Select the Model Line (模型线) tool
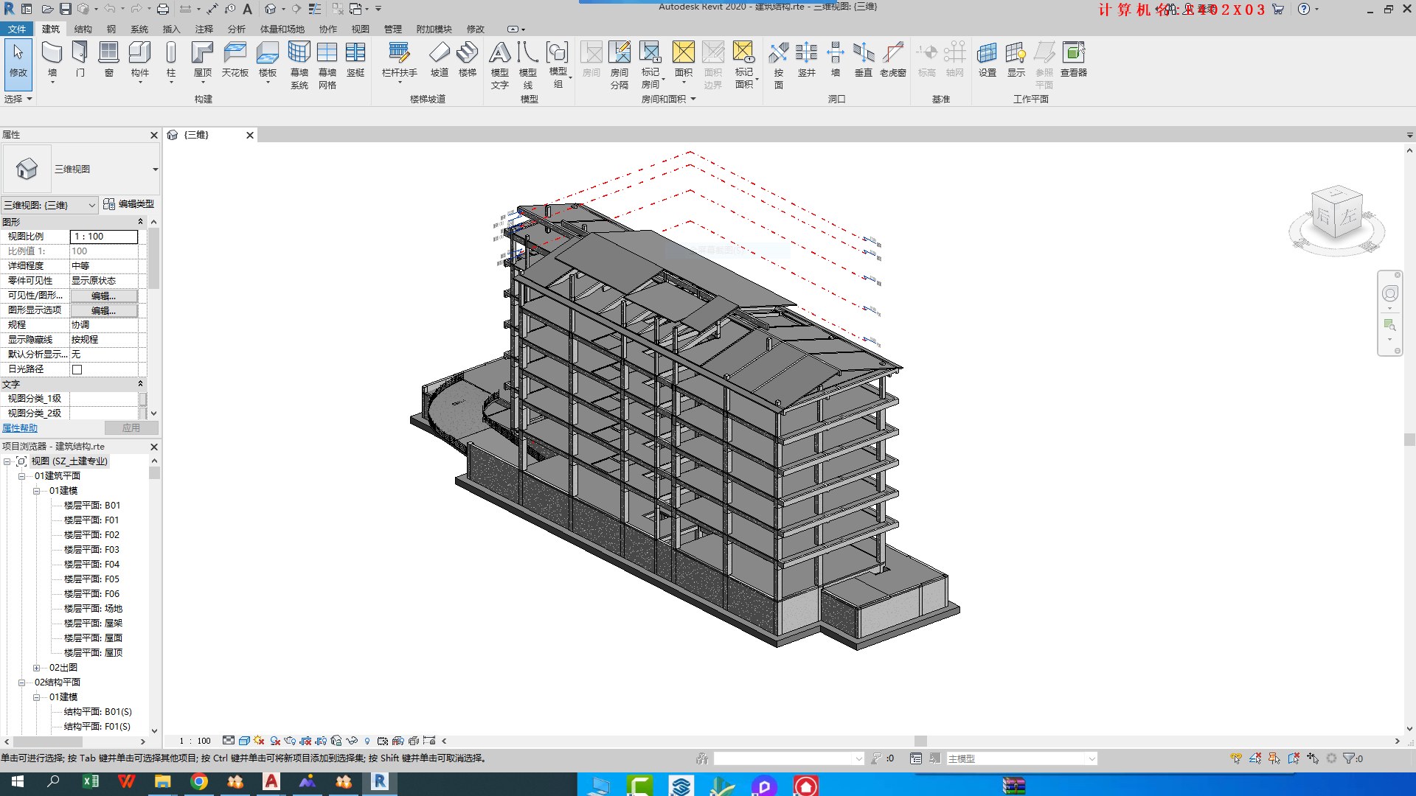The width and height of the screenshot is (1416, 796). point(528,65)
